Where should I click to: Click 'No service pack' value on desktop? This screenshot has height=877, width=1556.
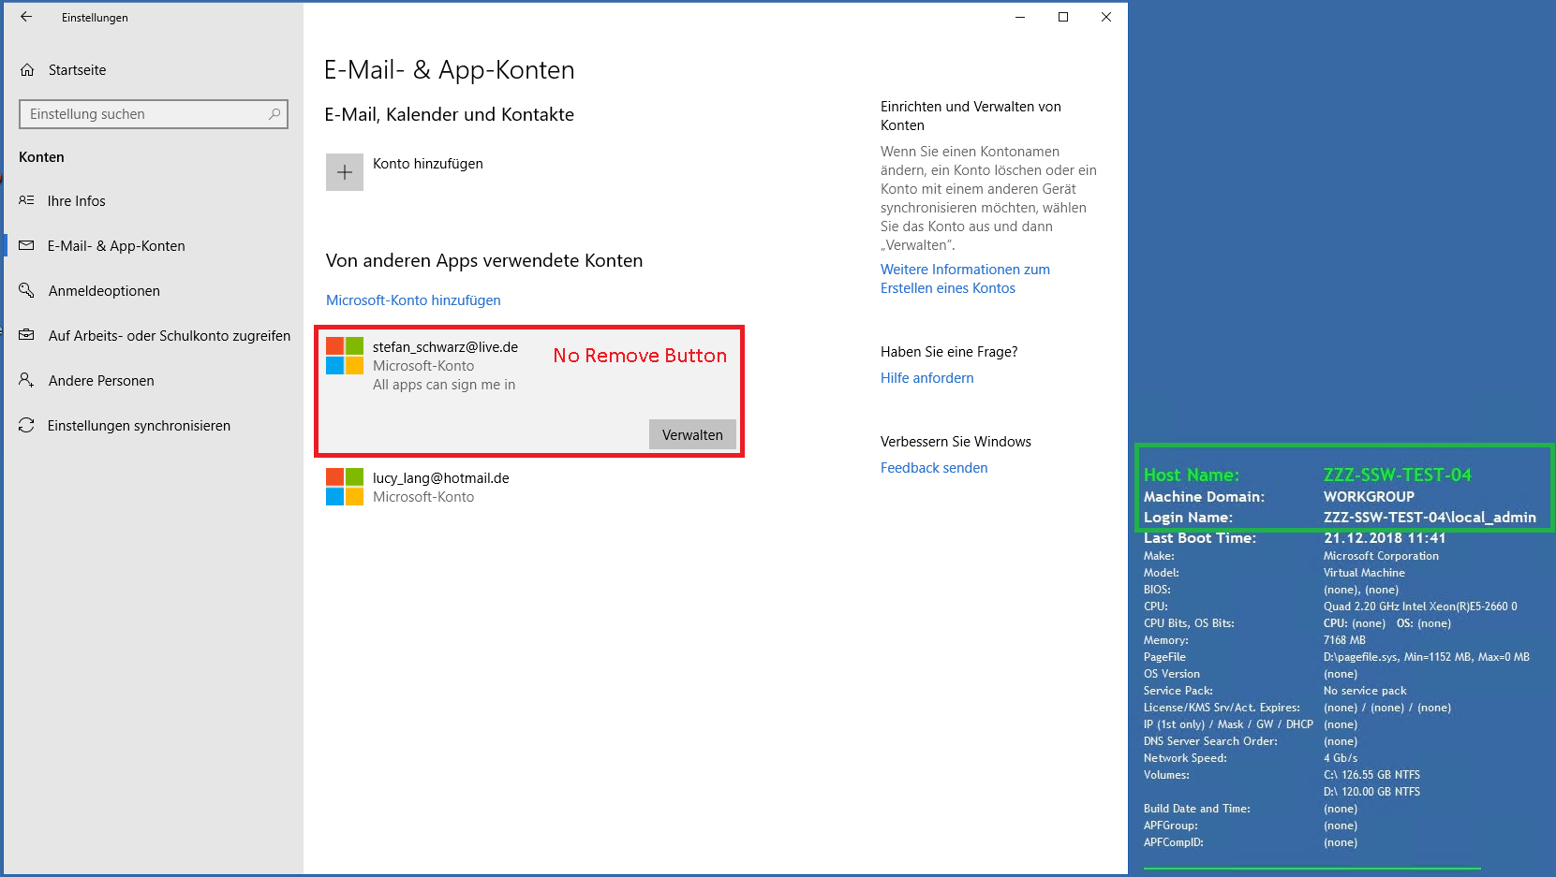tap(1365, 691)
